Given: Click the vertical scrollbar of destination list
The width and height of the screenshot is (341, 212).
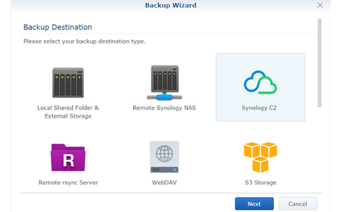Looking at the screenshot, I should click(319, 63).
